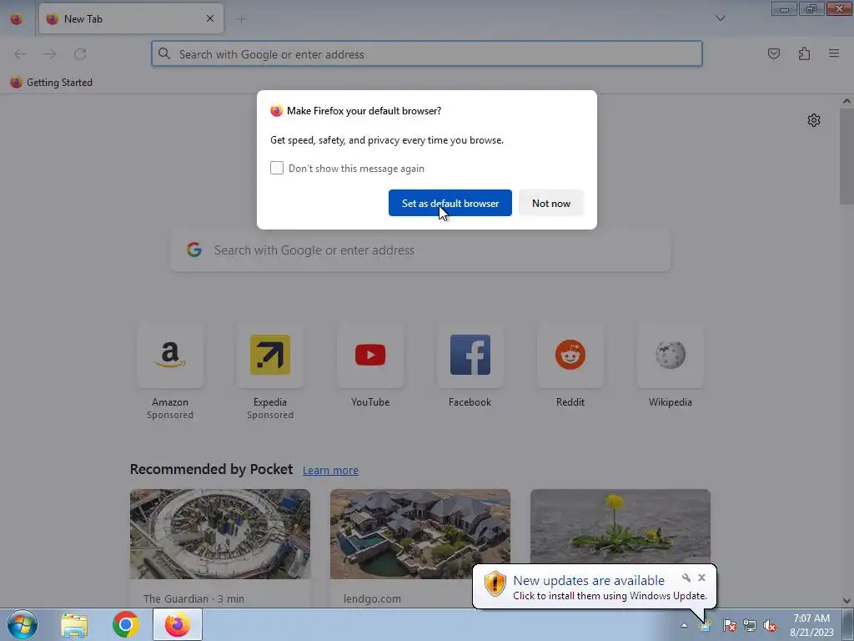Image resolution: width=854 pixels, height=641 pixels.
Task: Open the dandelion flower article thumbnail
Action: point(620,527)
